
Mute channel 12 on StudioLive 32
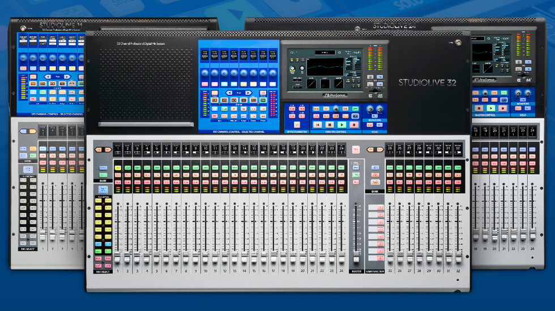225,182
